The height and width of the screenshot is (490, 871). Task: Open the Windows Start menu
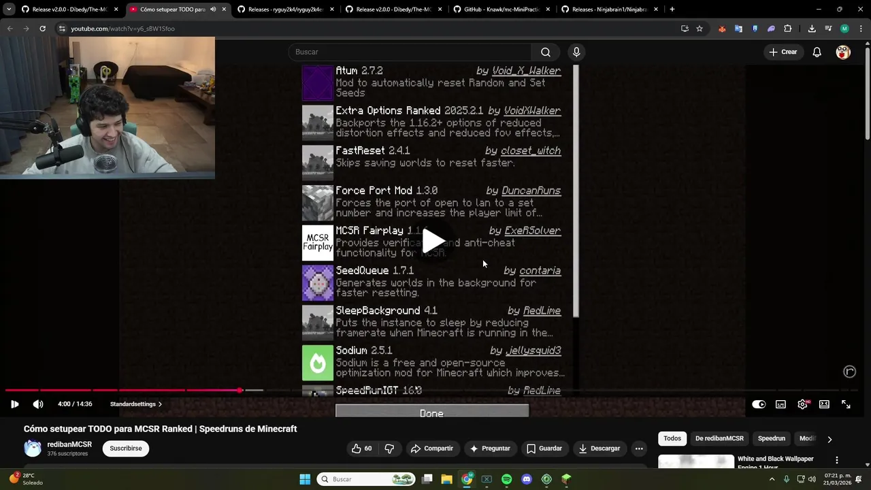[x=305, y=479]
